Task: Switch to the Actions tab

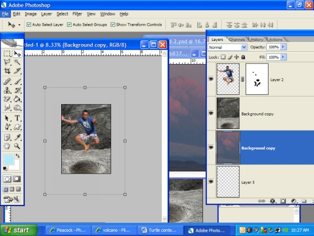Action: 276,39
